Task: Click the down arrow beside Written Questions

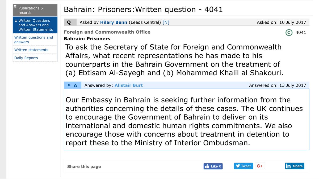Action: pos(16,20)
